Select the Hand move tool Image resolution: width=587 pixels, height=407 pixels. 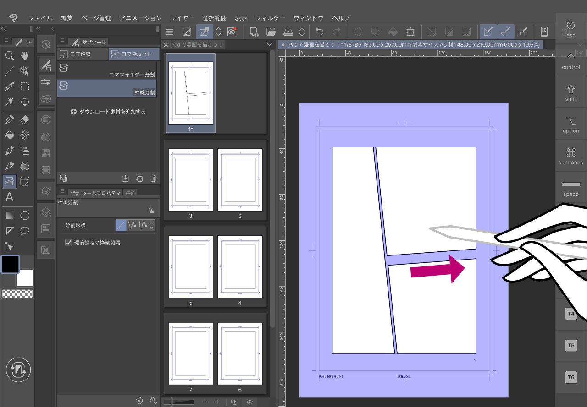25,56
